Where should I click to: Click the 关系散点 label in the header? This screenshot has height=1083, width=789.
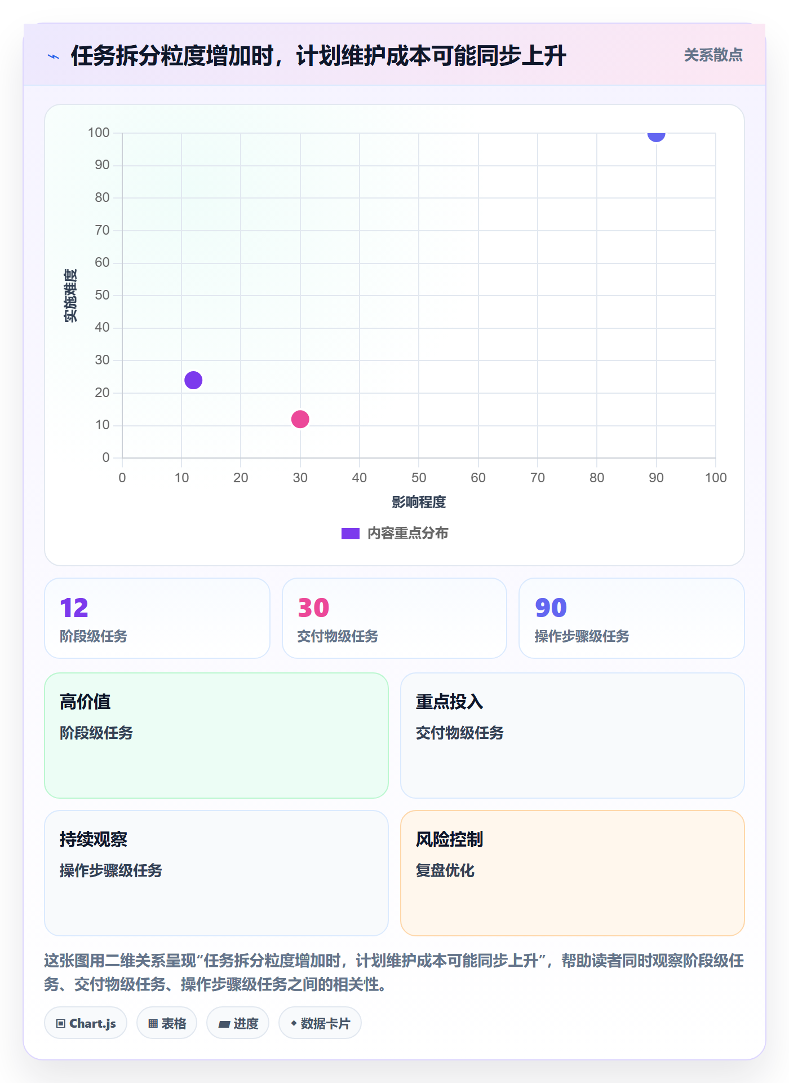click(x=713, y=55)
